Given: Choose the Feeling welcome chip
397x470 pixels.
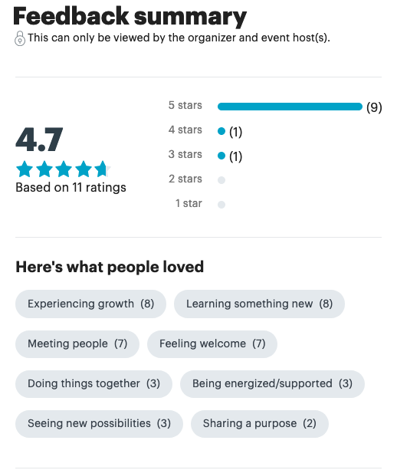Looking at the screenshot, I should [x=212, y=343].
